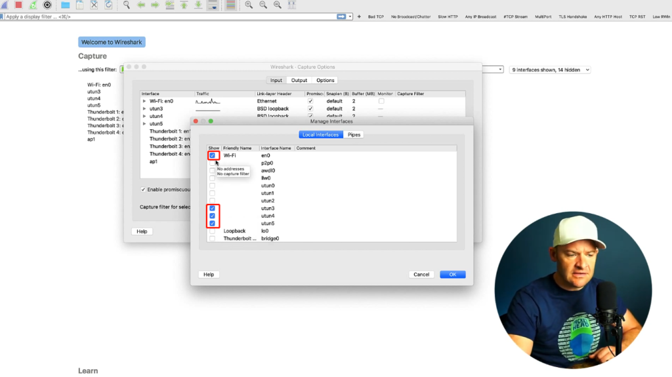Go back in packet history
The height and width of the screenshot is (377, 672).
tap(140, 5)
